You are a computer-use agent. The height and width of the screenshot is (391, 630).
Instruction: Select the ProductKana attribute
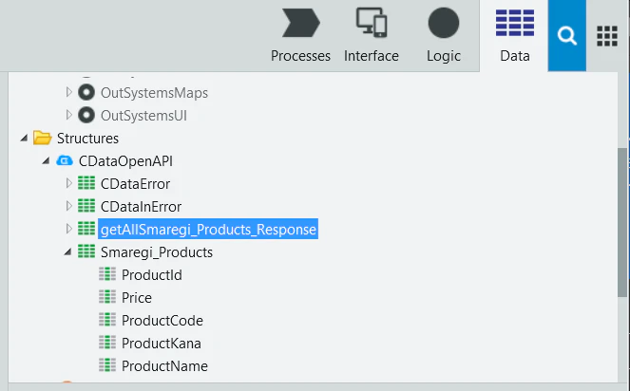[162, 344]
